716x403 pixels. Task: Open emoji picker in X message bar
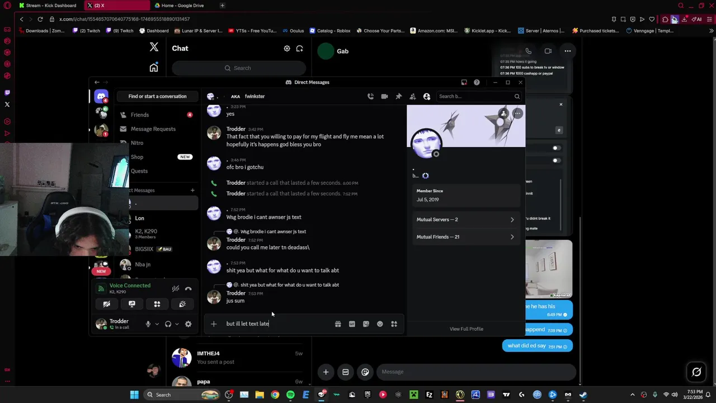[365, 372]
